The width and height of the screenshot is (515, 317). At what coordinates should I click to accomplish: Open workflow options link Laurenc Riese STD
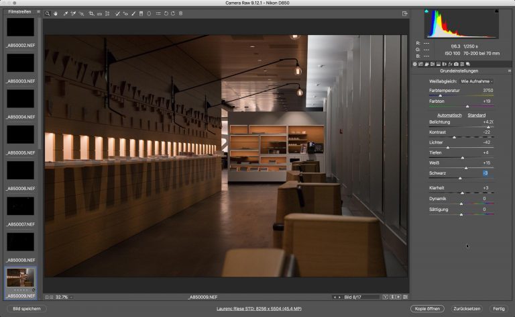(259, 309)
